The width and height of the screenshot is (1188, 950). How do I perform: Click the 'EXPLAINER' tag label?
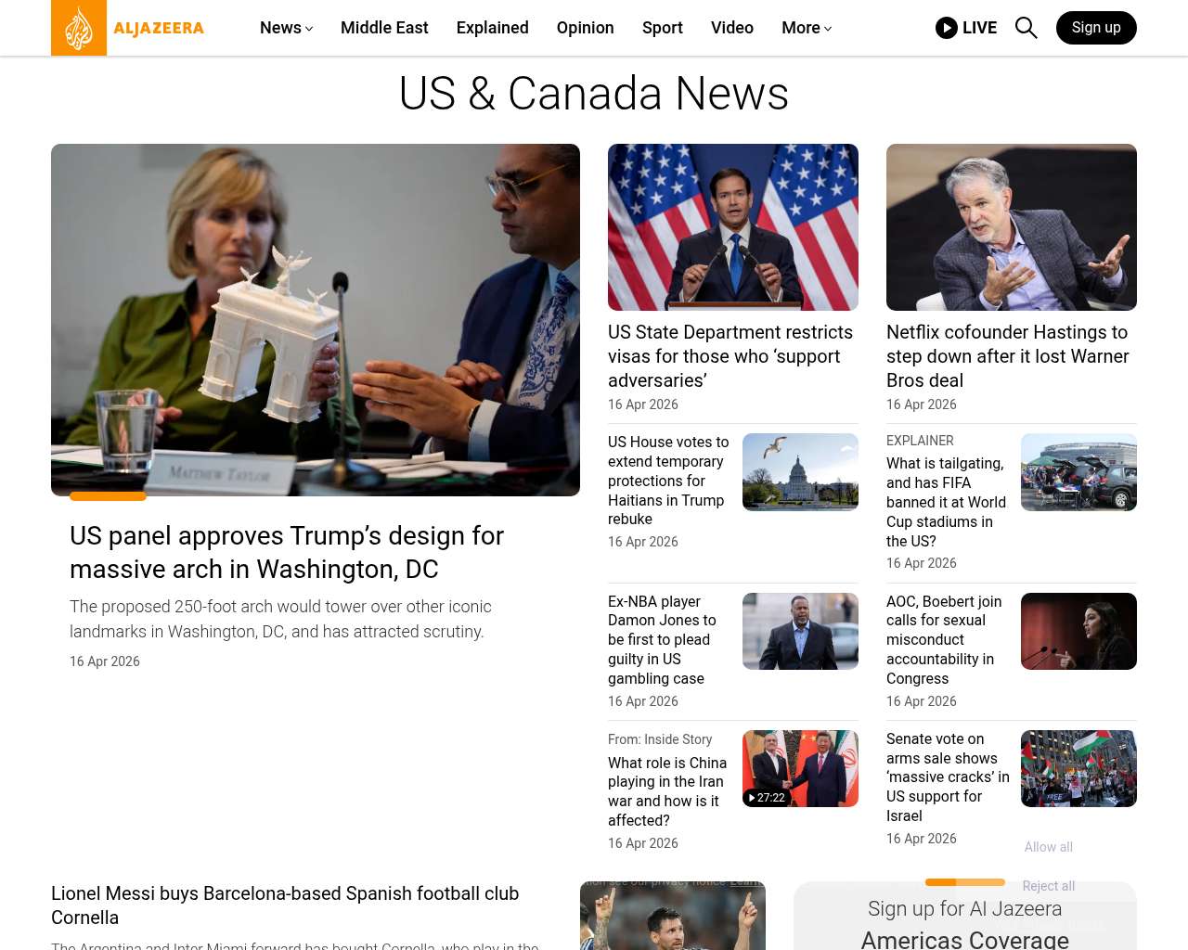pos(920,441)
